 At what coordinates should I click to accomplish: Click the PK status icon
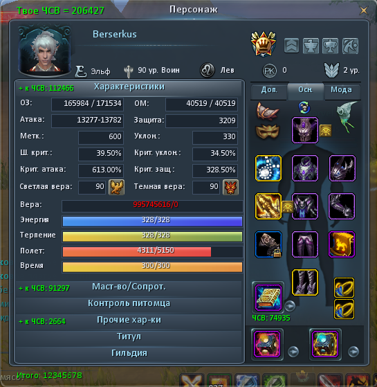[269, 71]
